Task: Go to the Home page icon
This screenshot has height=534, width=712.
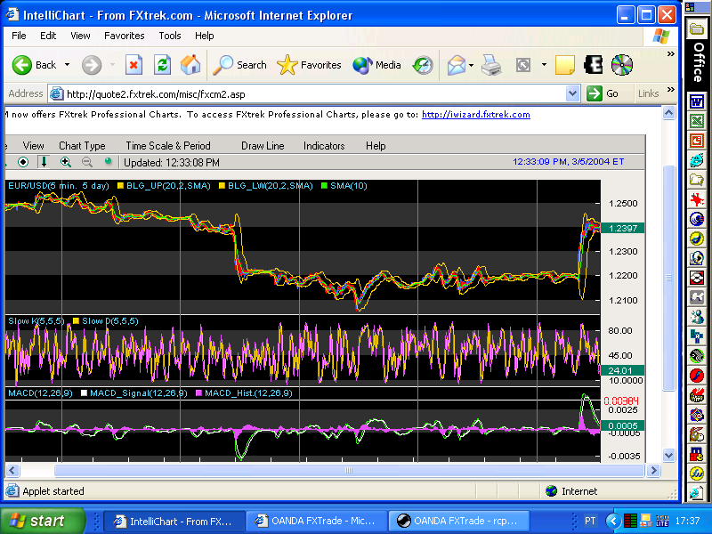Action: [190, 65]
